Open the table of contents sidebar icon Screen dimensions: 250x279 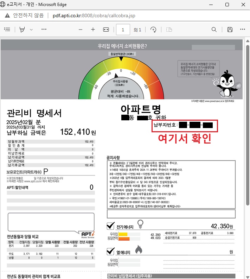[x=7, y=29]
